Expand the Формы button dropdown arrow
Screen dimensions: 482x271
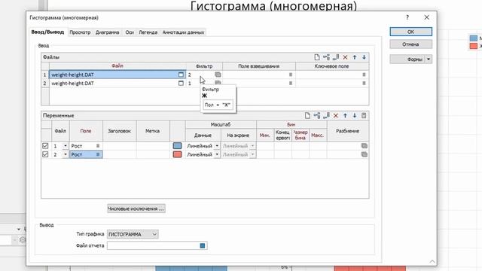point(429,59)
